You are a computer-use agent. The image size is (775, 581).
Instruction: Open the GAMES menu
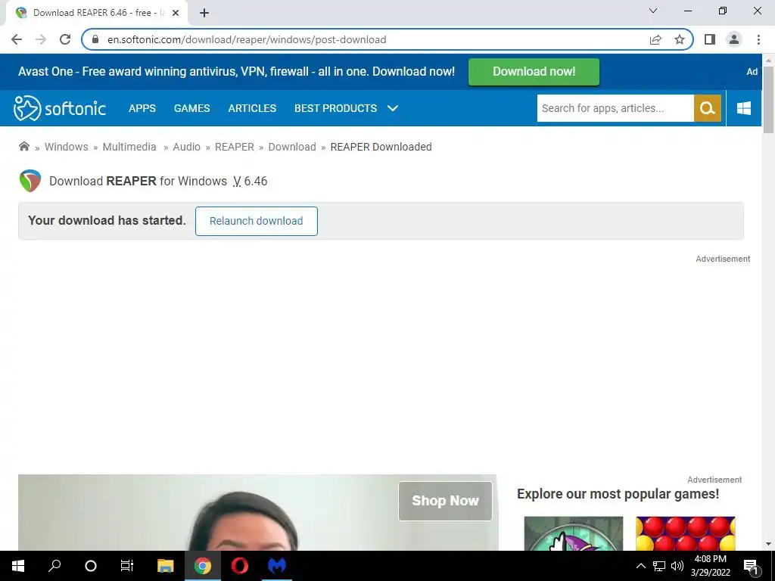(x=191, y=108)
